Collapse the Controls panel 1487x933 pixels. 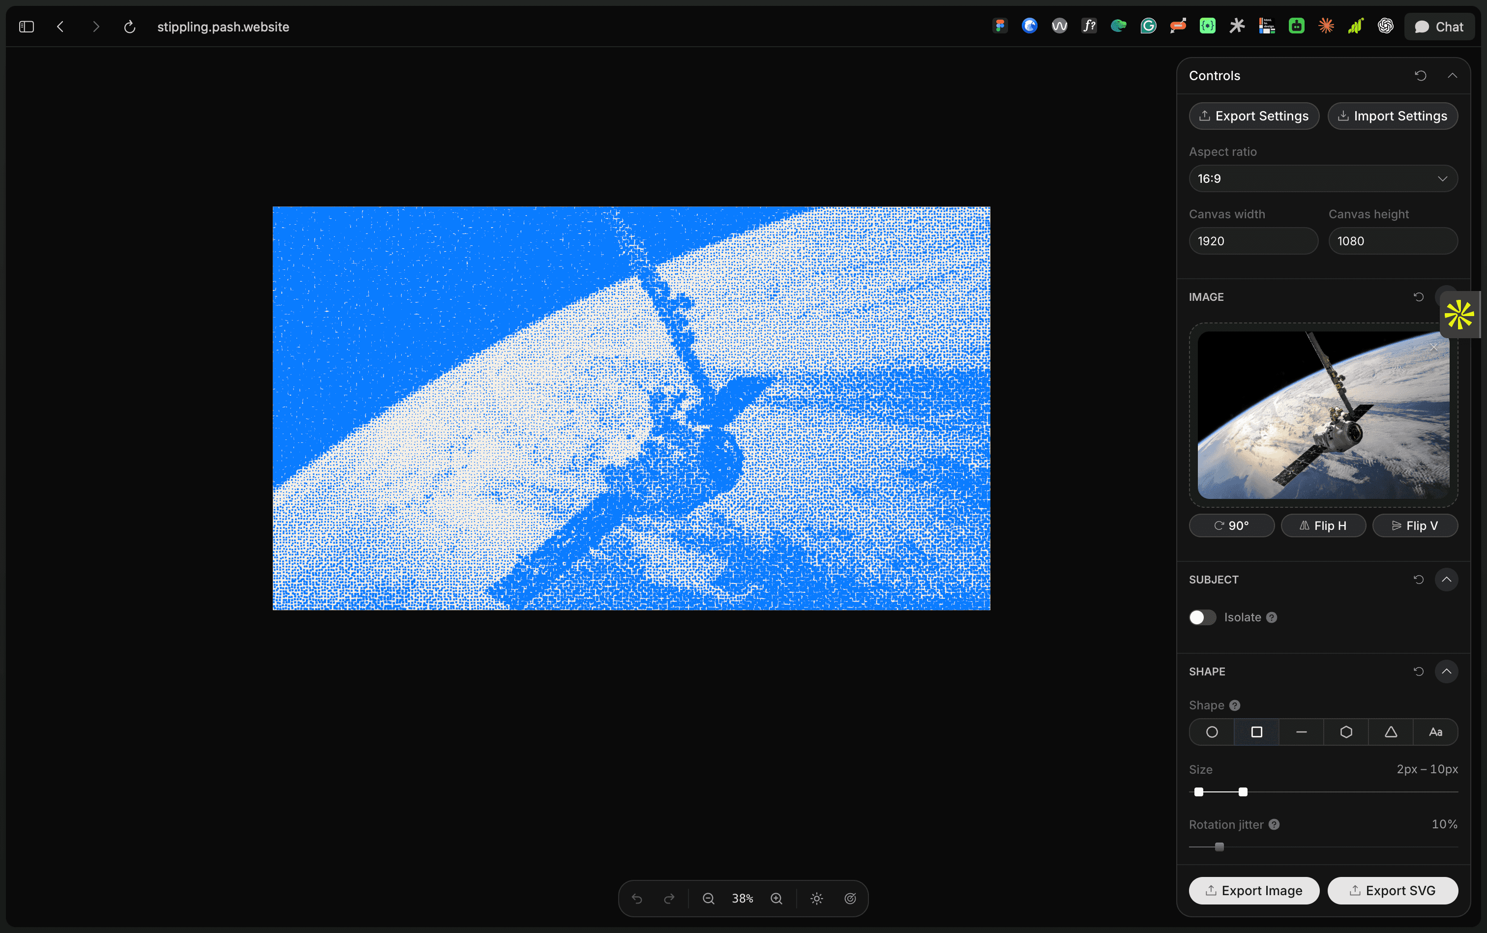pos(1453,75)
